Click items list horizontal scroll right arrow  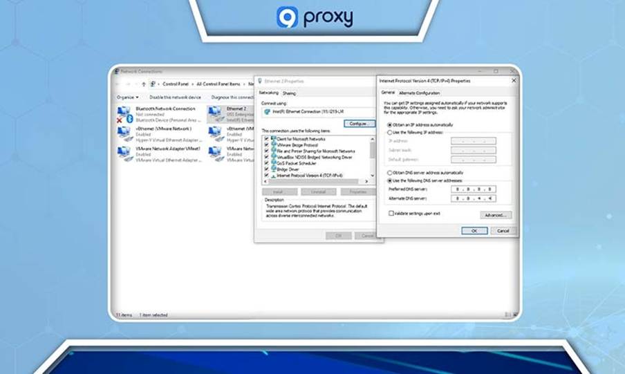tap(366, 181)
